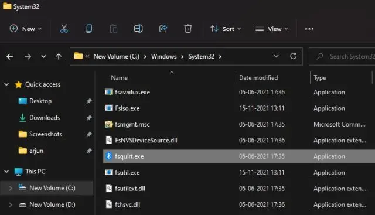This screenshot has width=375, height=215.
Task: Select fsutilext.dll file
Action: pos(130,189)
